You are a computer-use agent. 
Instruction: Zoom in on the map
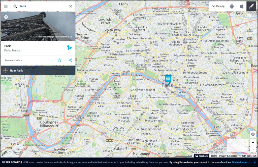point(253,142)
